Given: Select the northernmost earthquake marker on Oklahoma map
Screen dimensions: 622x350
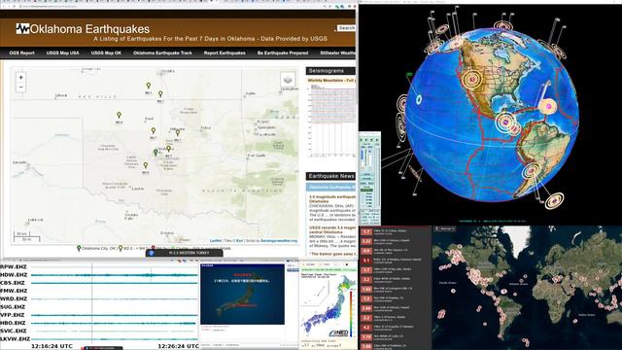Looking at the screenshot, I should (x=149, y=86).
